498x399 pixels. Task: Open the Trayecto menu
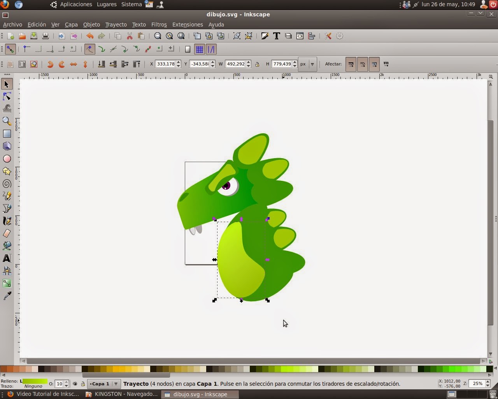[116, 24]
